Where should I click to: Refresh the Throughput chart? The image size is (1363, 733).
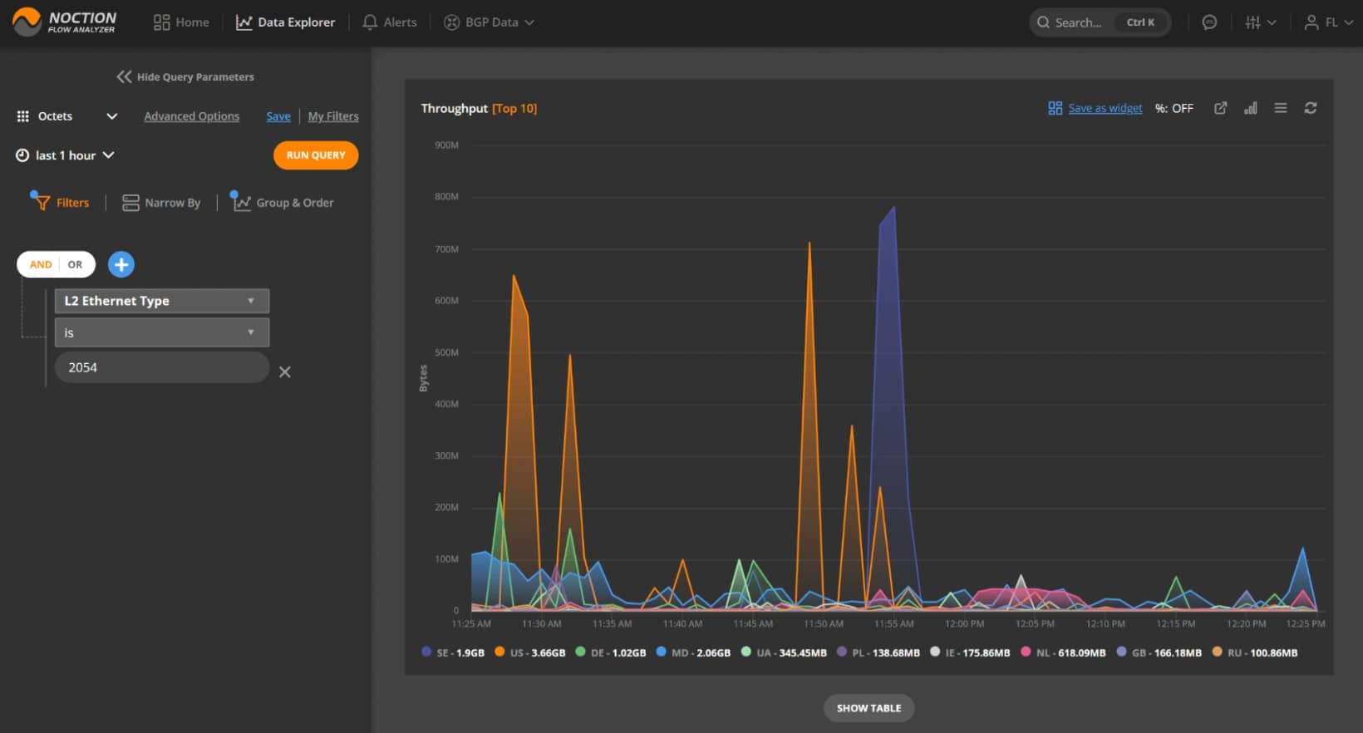coord(1310,108)
